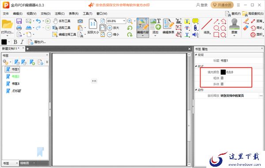Click the 高级查找(S) advanced search button

[253, 14]
